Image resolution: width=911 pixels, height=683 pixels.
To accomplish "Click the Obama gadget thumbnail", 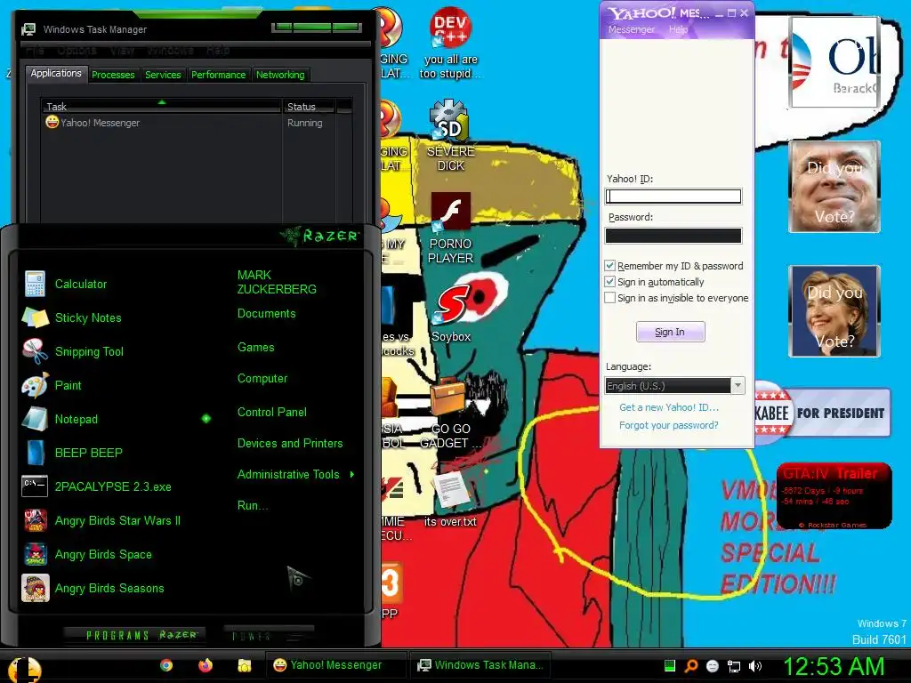I will point(834,63).
